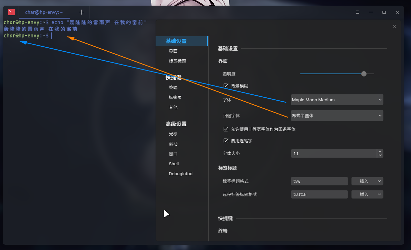Select 高级设置 in the settings sidebar
Image resolution: width=411 pixels, height=250 pixels.
click(176, 124)
